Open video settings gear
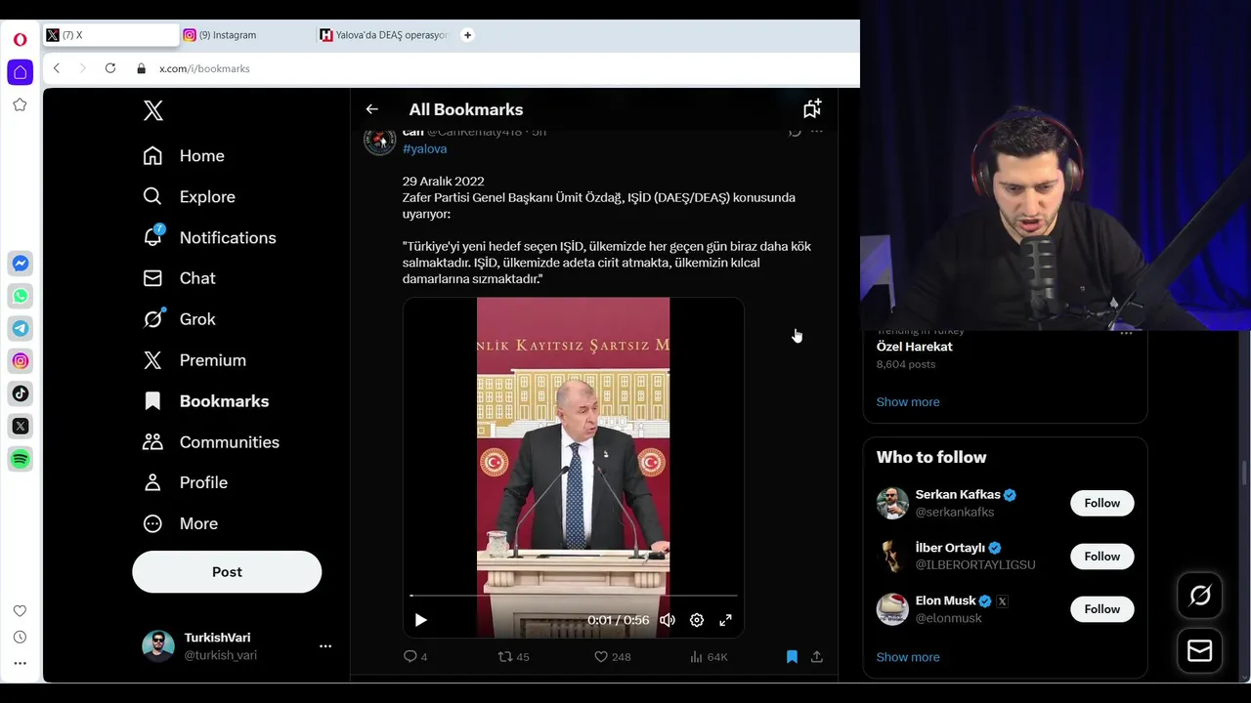The height and width of the screenshot is (703, 1251). click(697, 620)
